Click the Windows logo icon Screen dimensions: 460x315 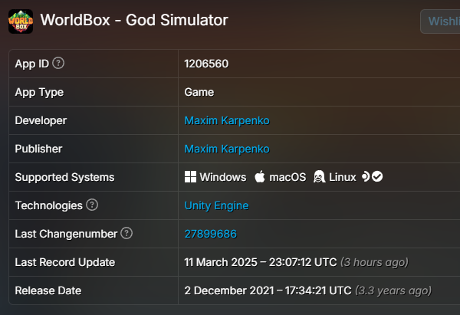point(190,177)
